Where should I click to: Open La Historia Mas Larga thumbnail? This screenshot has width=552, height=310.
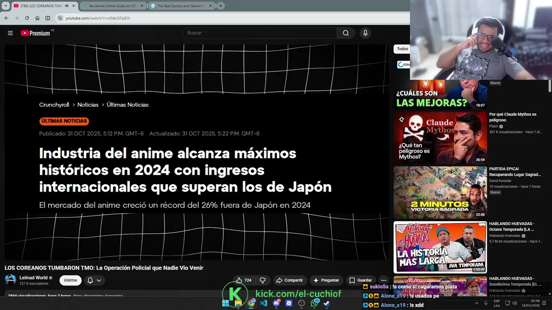tap(440, 247)
